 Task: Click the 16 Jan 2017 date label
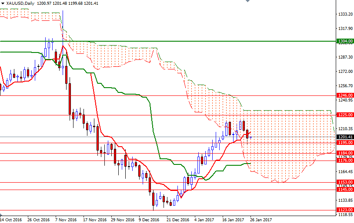pos(234,220)
